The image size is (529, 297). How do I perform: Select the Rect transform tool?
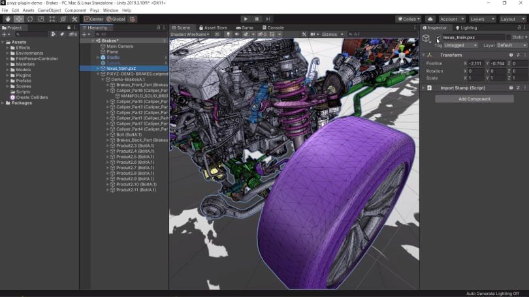tap(52, 19)
